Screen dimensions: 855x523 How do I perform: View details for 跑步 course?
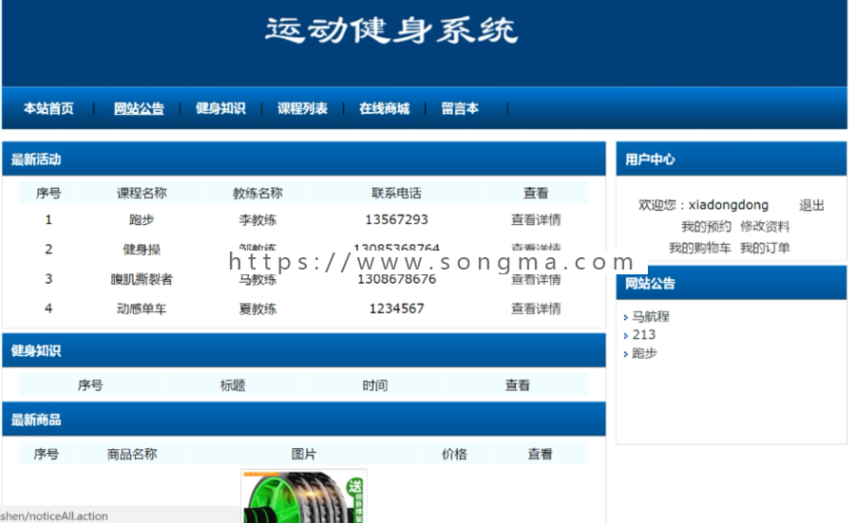coord(536,219)
